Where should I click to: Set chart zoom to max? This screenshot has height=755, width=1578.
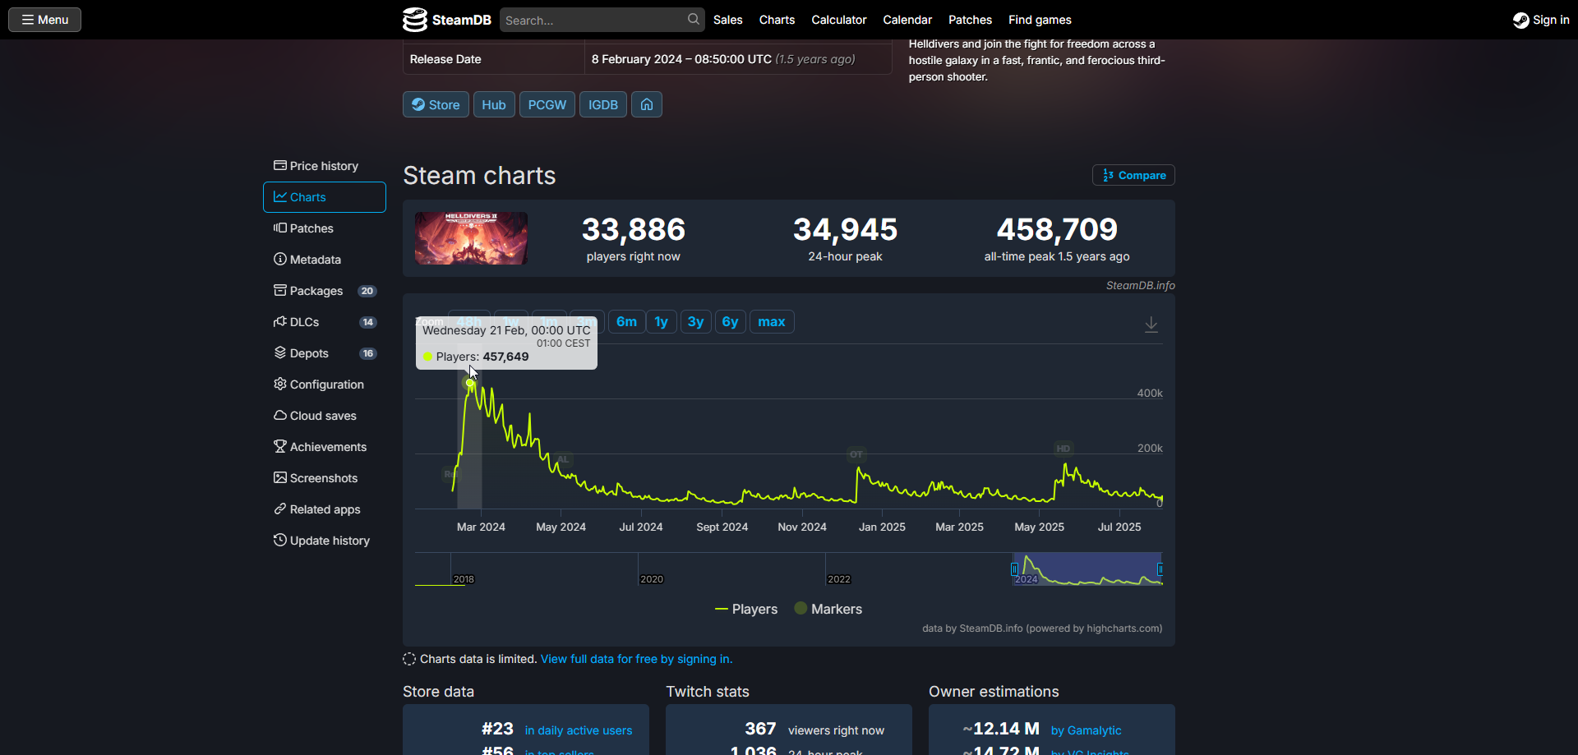[x=772, y=322]
